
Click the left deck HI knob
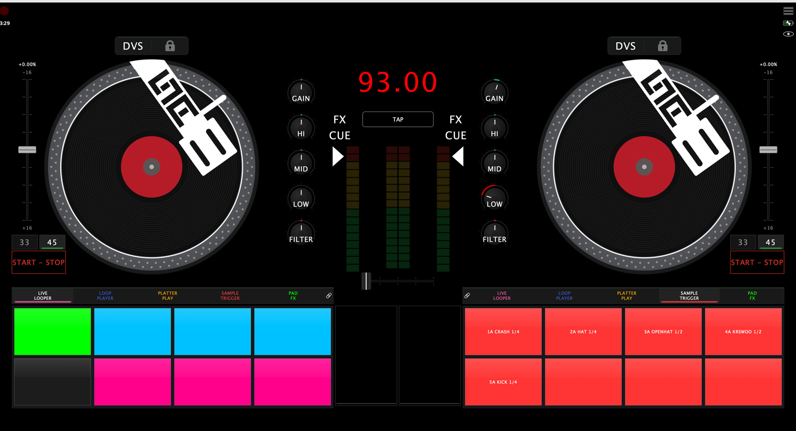tap(301, 127)
